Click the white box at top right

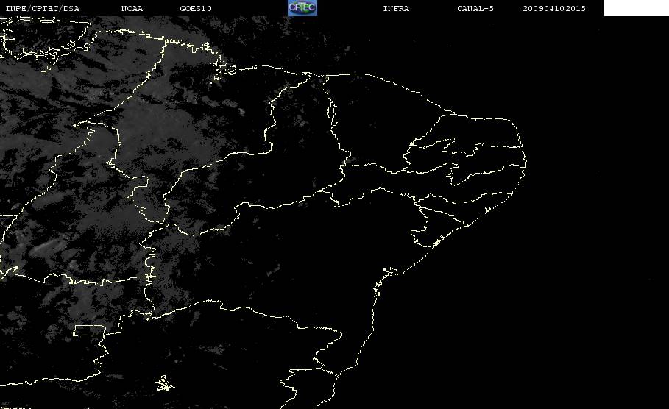(x=636, y=7)
